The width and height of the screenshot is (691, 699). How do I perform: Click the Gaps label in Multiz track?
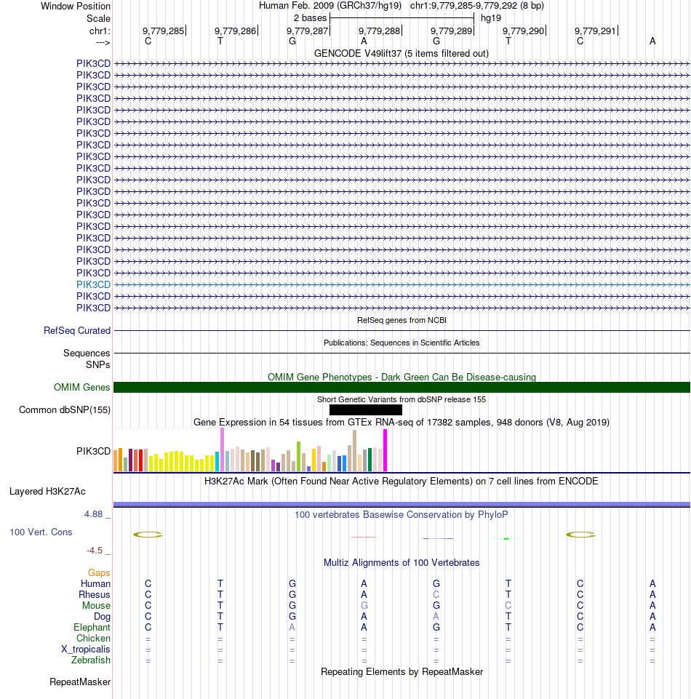click(98, 573)
